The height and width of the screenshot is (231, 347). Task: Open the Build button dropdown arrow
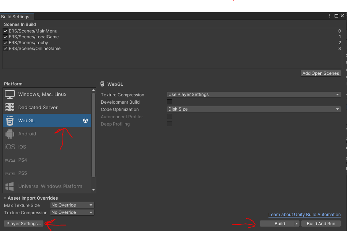(297, 224)
